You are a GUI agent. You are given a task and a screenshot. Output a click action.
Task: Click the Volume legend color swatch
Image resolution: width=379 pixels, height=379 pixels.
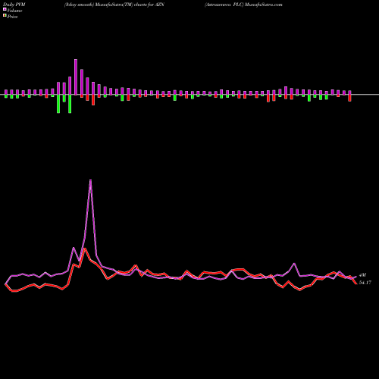point(5,9)
